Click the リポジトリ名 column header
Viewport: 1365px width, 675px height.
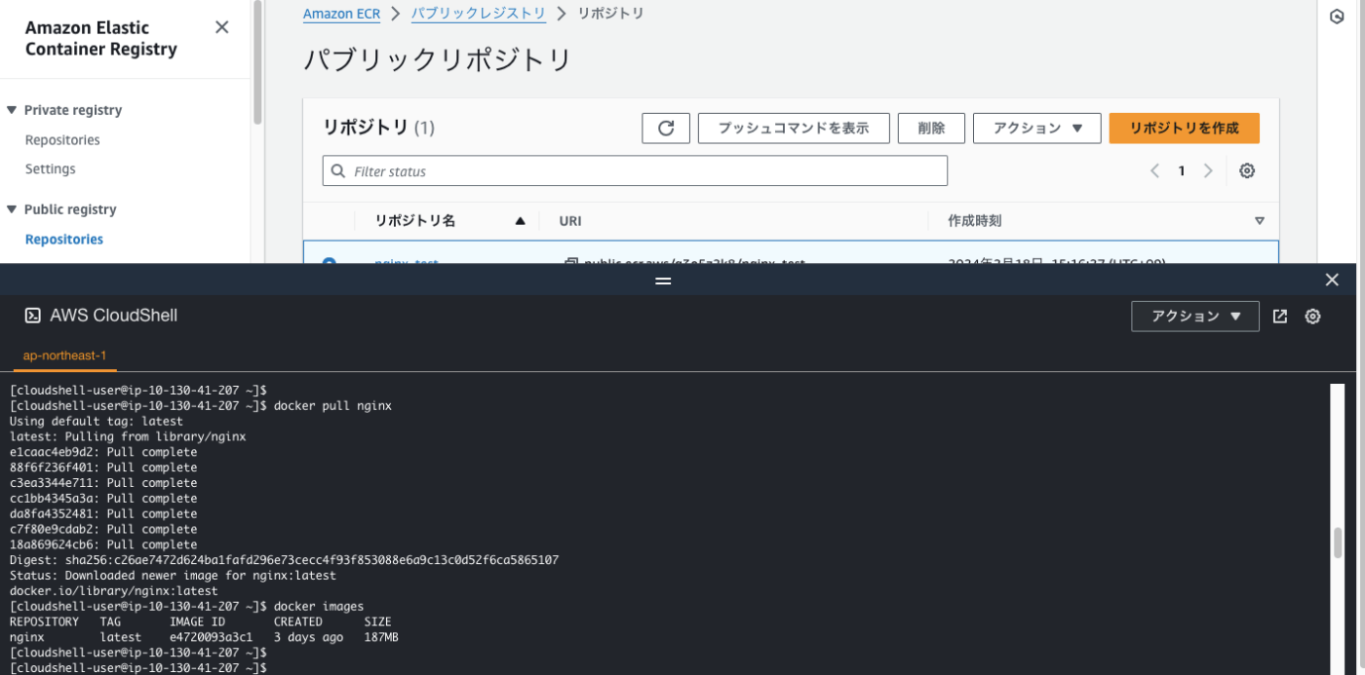coord(415,221)
